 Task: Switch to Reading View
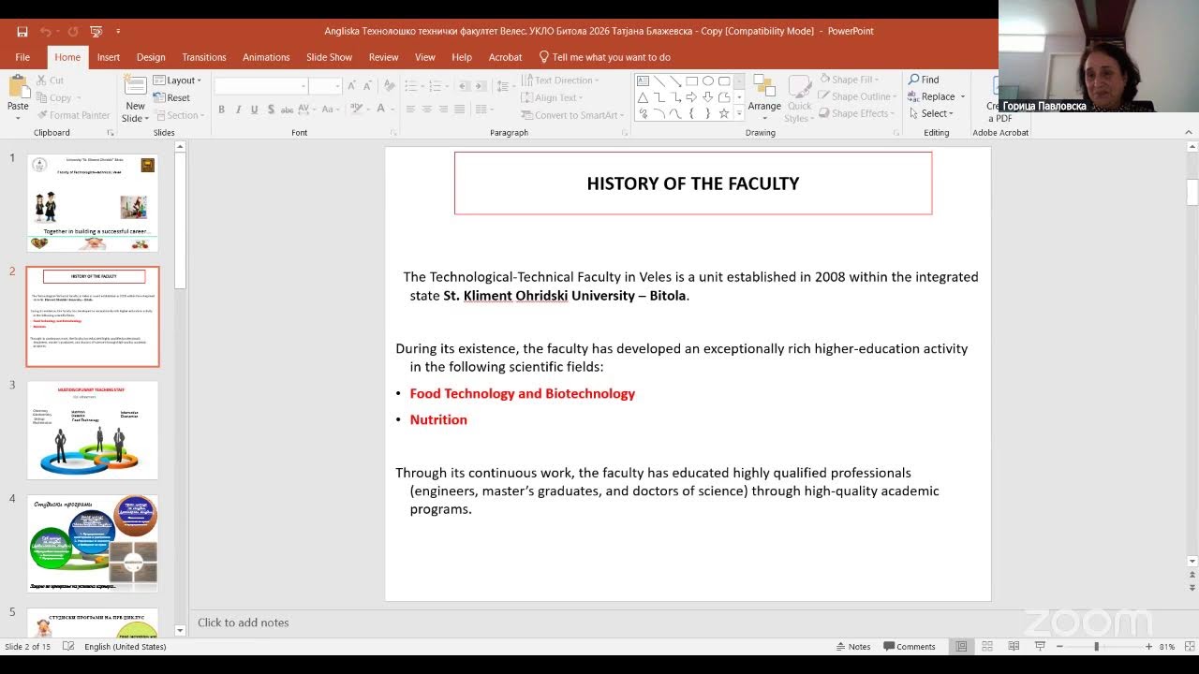coord(1014,647)
